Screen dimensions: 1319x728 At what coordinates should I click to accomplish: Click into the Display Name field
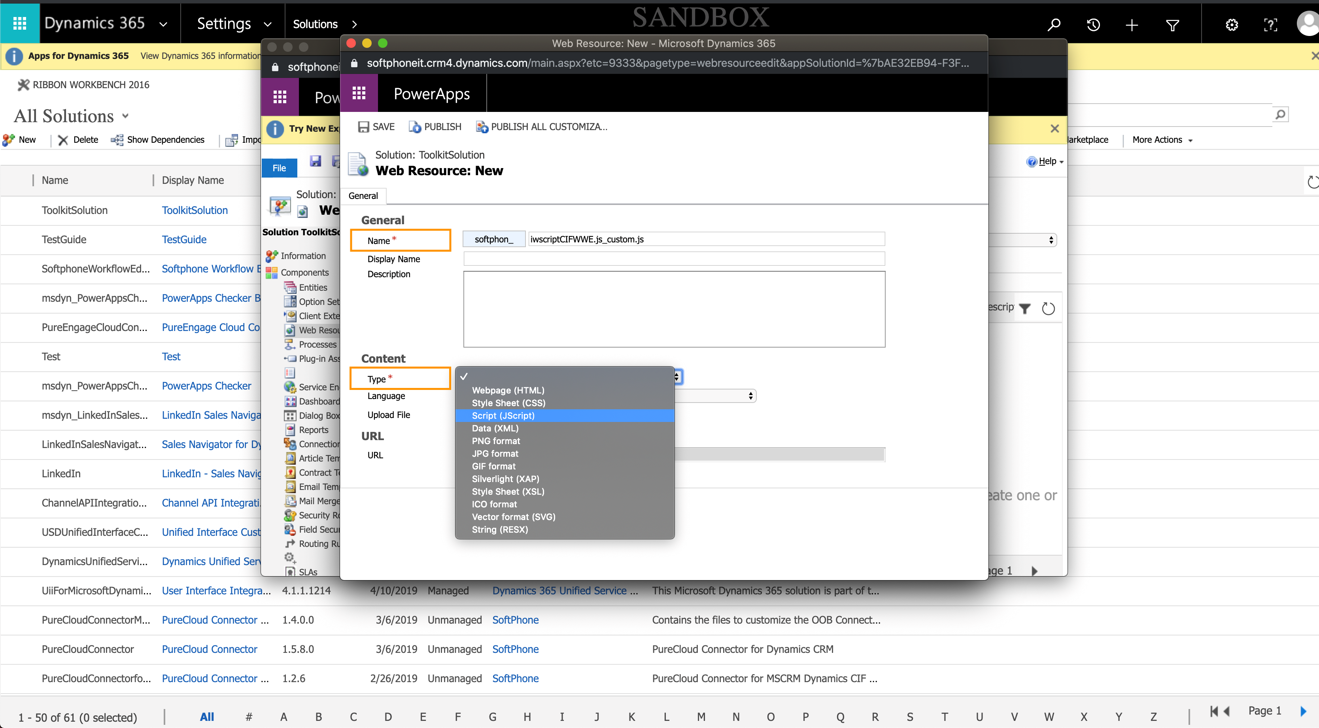[x=674, y=259]
